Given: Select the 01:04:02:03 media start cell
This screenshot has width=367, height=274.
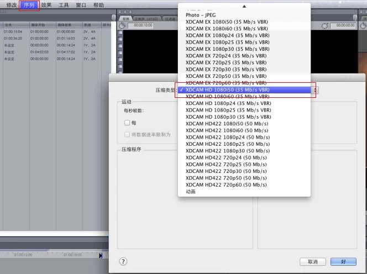Looking at the screenshot, I should pos(39,52).
